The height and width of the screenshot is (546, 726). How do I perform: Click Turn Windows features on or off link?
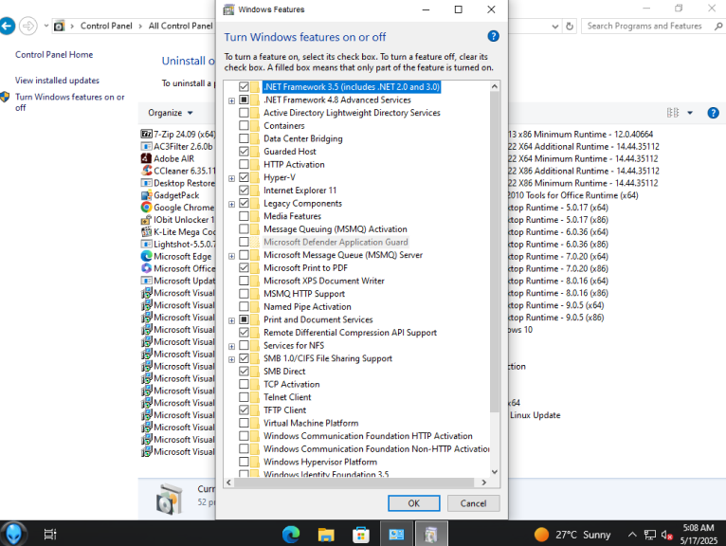69,101
